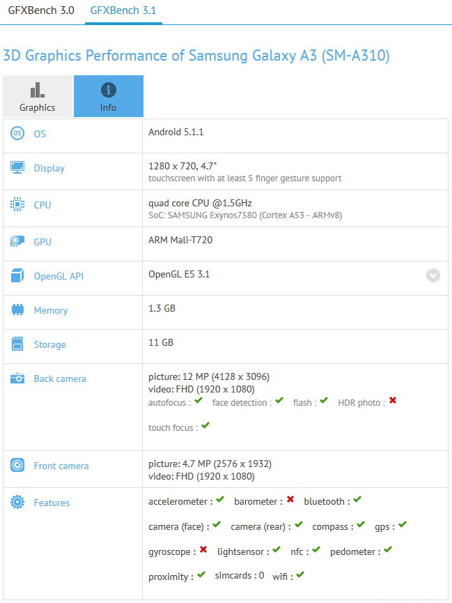Click front camera picture 4.7 MP text
The height and width of the screenshot is (603, 452).
(x=210, y=464)
